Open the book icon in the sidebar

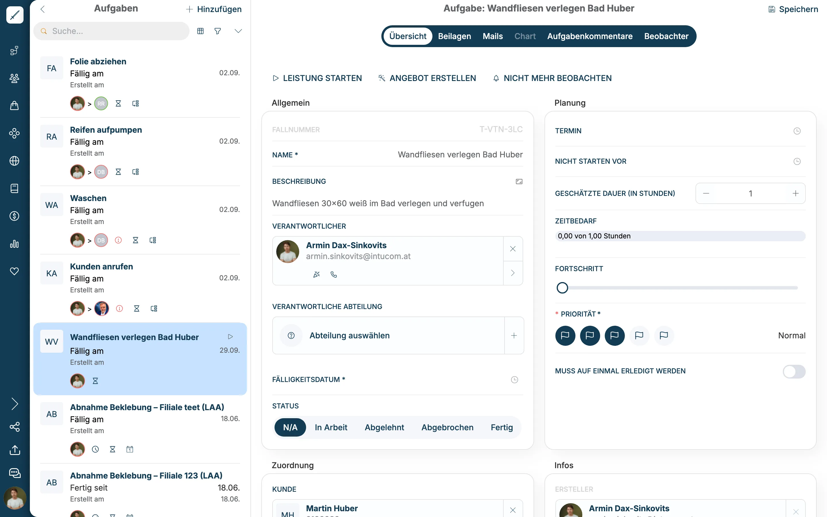click(14, 188)
